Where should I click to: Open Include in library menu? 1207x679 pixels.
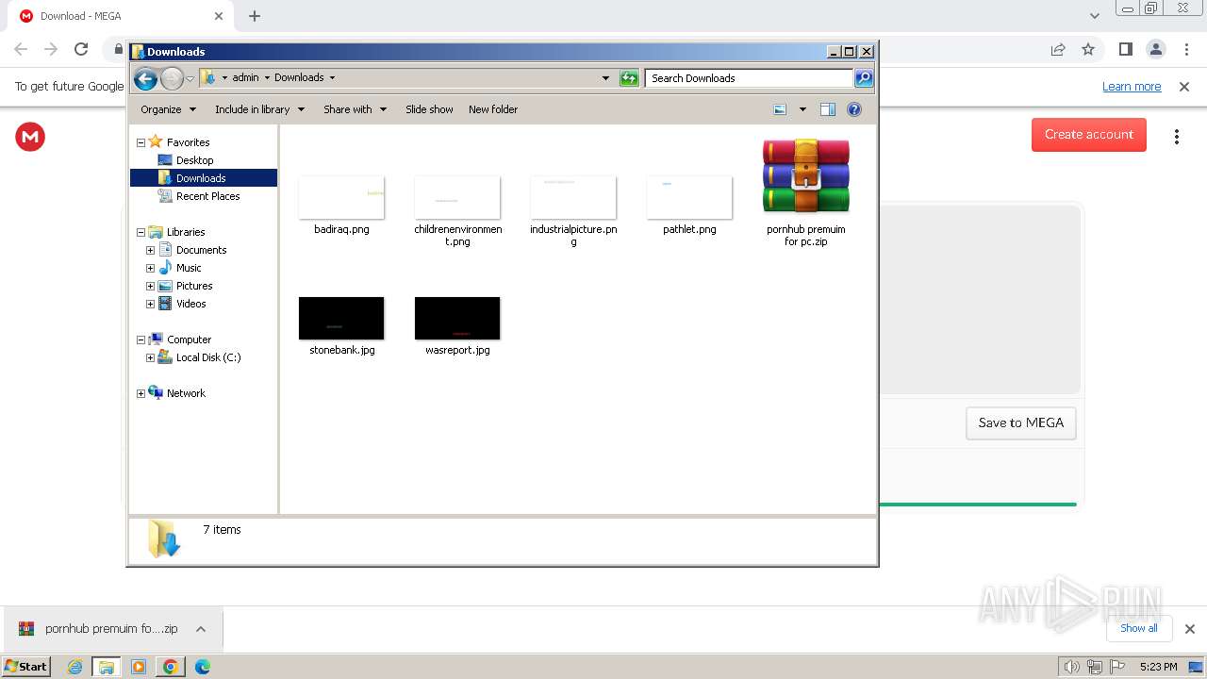point(260,109)
